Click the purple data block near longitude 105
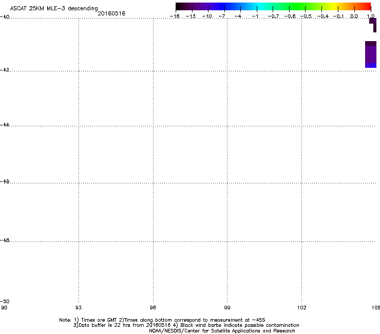Viewport: 380px width, 334px height. tap(371, 54)
